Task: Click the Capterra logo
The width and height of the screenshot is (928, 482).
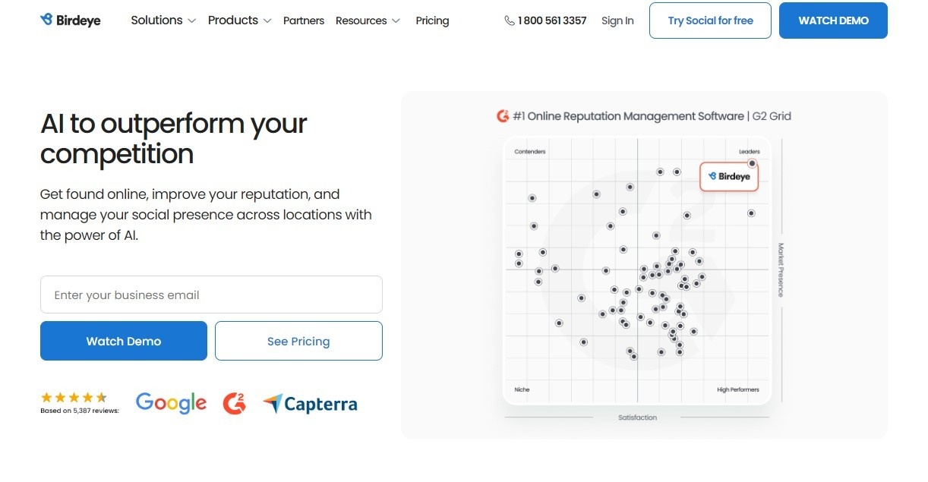Action: pos(310,404)
